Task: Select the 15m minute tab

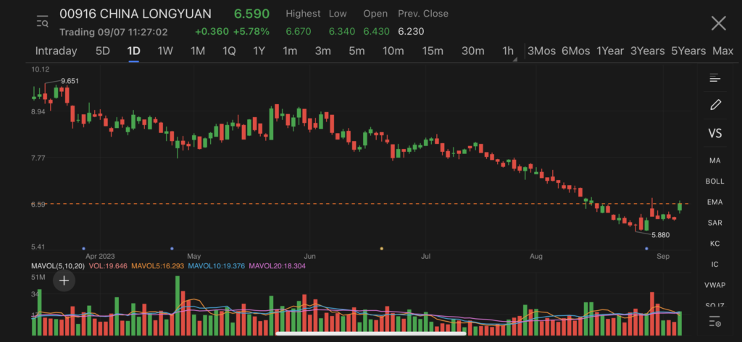Action: 433,51
